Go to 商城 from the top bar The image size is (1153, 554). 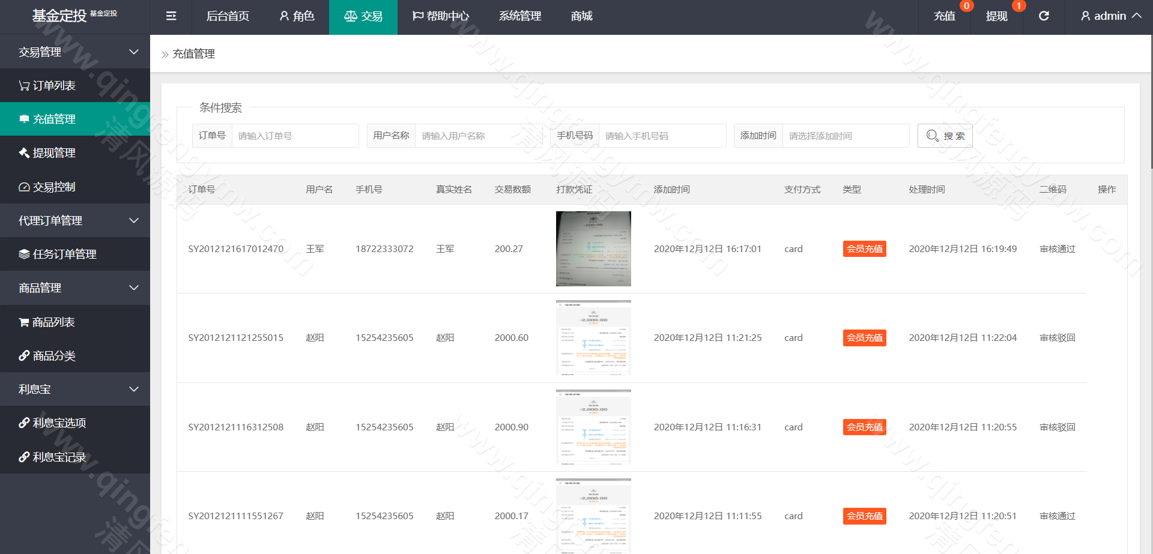(581, 16)
